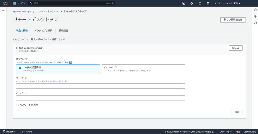Screen dimensions: 258x134
Task: Open the info panel icon on right sidebar
Action: (255, 10)
